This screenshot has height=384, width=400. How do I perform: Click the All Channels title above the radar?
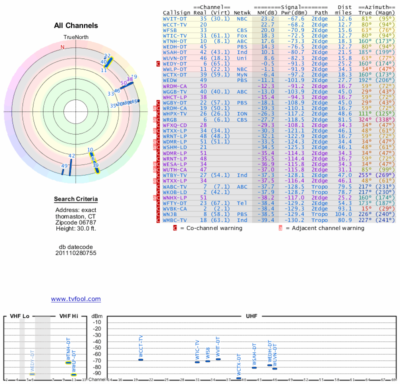click(x=76, y=25)
